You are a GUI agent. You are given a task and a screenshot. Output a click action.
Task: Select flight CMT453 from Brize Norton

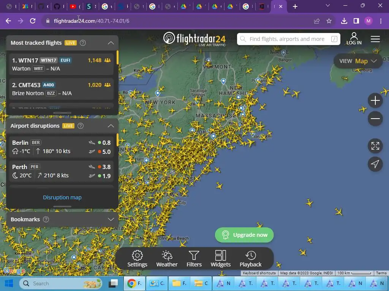61,89
